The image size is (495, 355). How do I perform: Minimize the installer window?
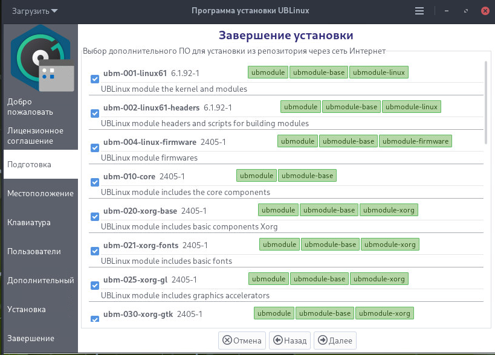447,11
